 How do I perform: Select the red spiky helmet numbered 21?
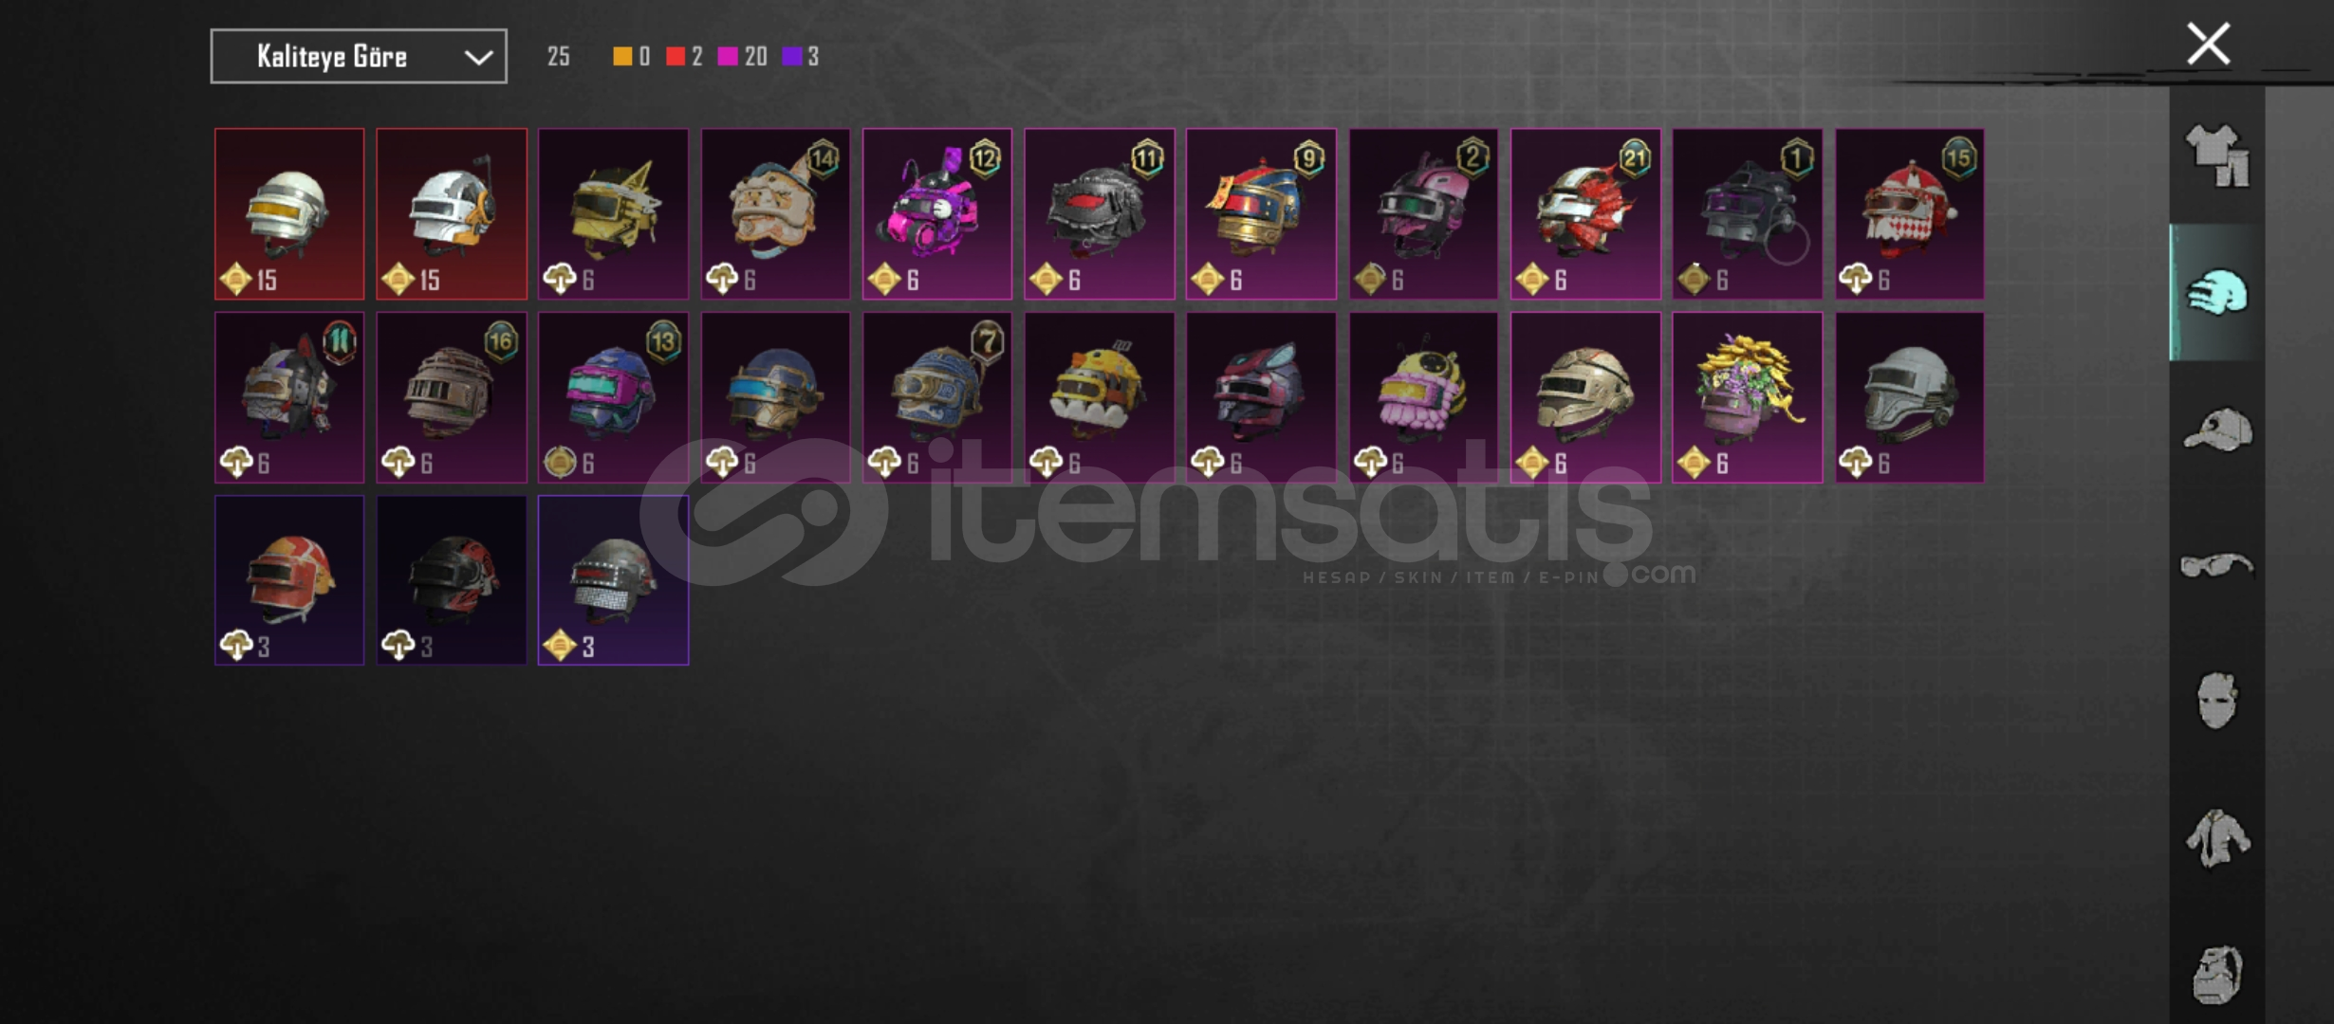pyautogui.click(x=1585, y=214)
